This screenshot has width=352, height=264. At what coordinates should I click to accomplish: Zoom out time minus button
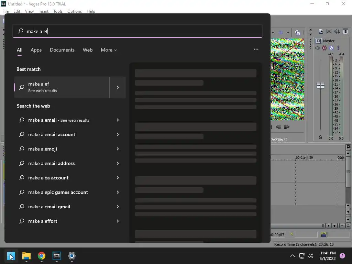coord(342,226)
